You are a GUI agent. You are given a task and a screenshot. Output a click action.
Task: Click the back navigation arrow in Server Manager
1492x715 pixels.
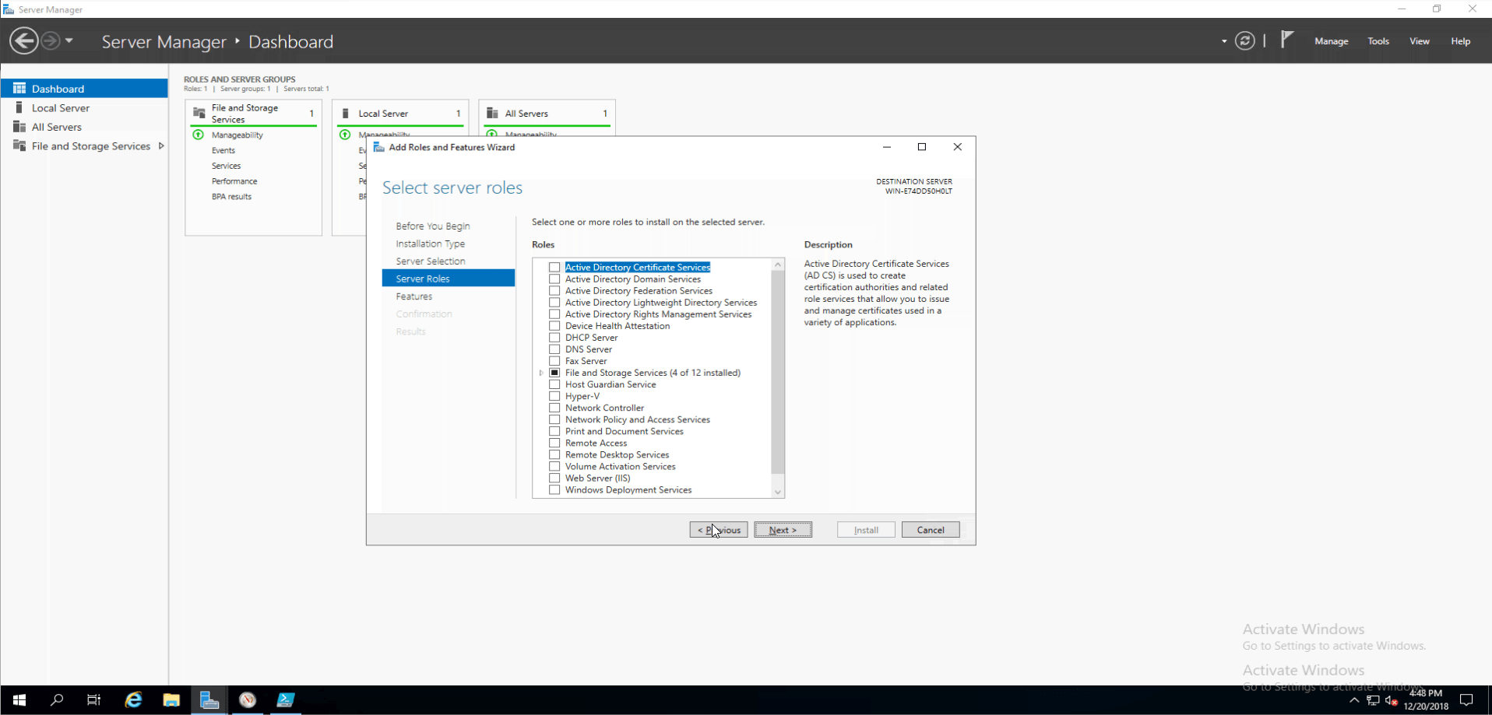click(x=24, y=40)
